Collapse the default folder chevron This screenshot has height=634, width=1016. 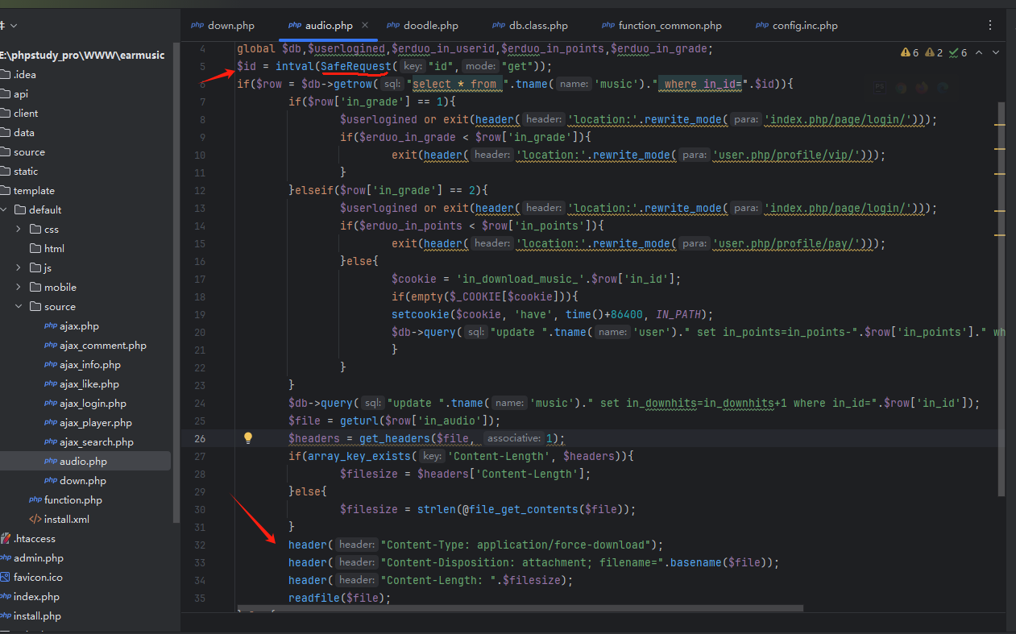[x=5, y=209]
